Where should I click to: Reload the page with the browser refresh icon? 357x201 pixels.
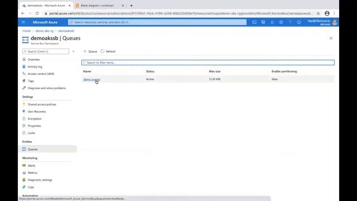37,13
